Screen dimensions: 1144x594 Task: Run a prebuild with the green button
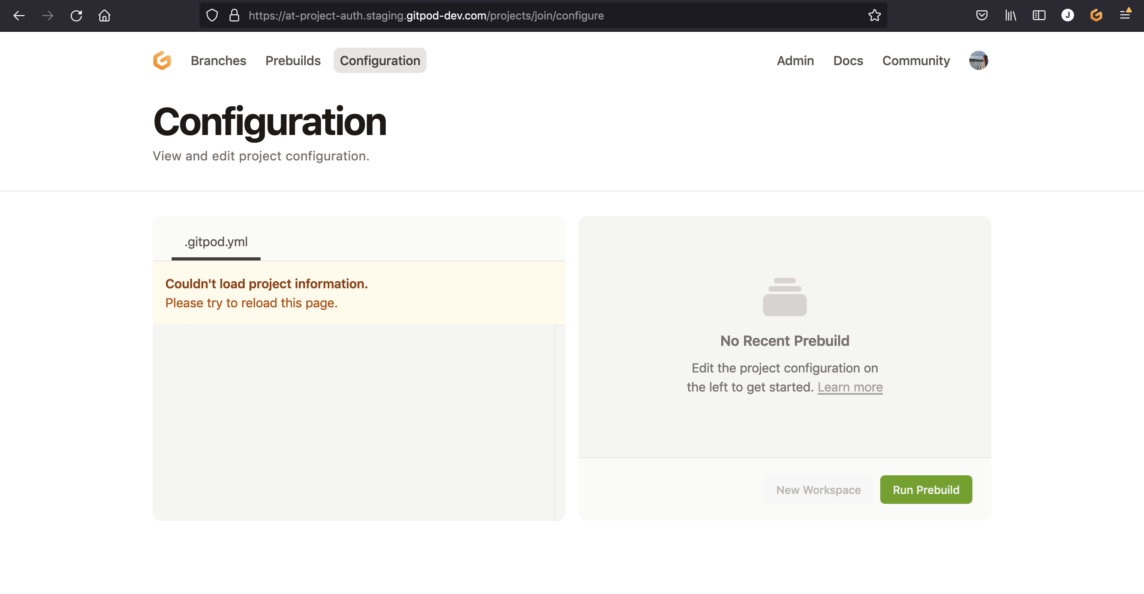click(926, 490)
